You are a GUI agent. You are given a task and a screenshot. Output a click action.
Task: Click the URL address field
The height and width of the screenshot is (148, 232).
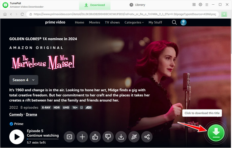123,14
